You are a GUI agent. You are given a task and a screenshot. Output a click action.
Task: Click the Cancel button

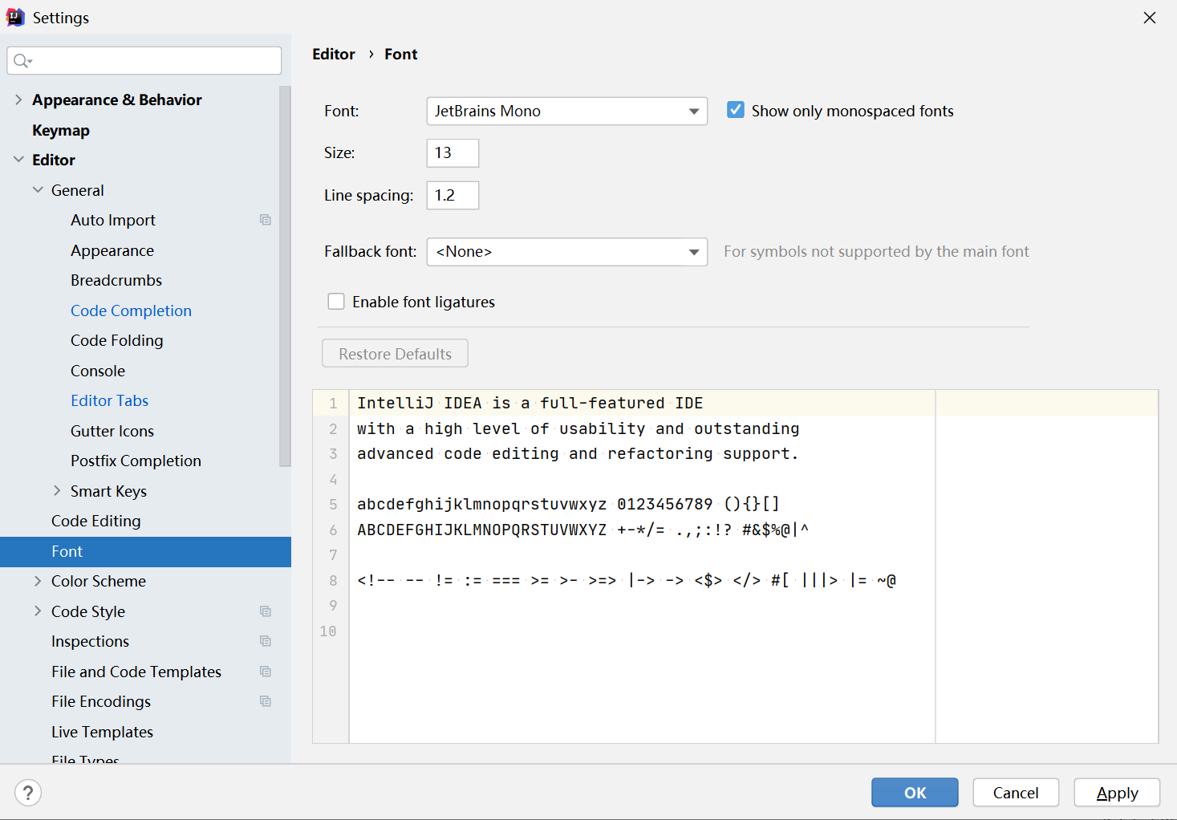click(x=1016, y=793)
